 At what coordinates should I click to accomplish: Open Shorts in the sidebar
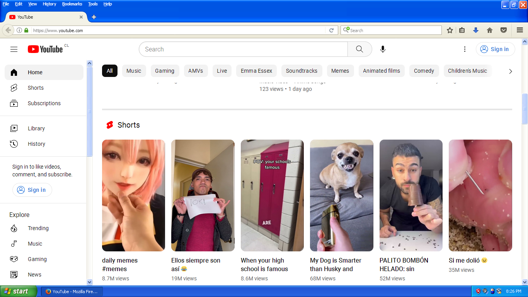[x=36, y=88]
